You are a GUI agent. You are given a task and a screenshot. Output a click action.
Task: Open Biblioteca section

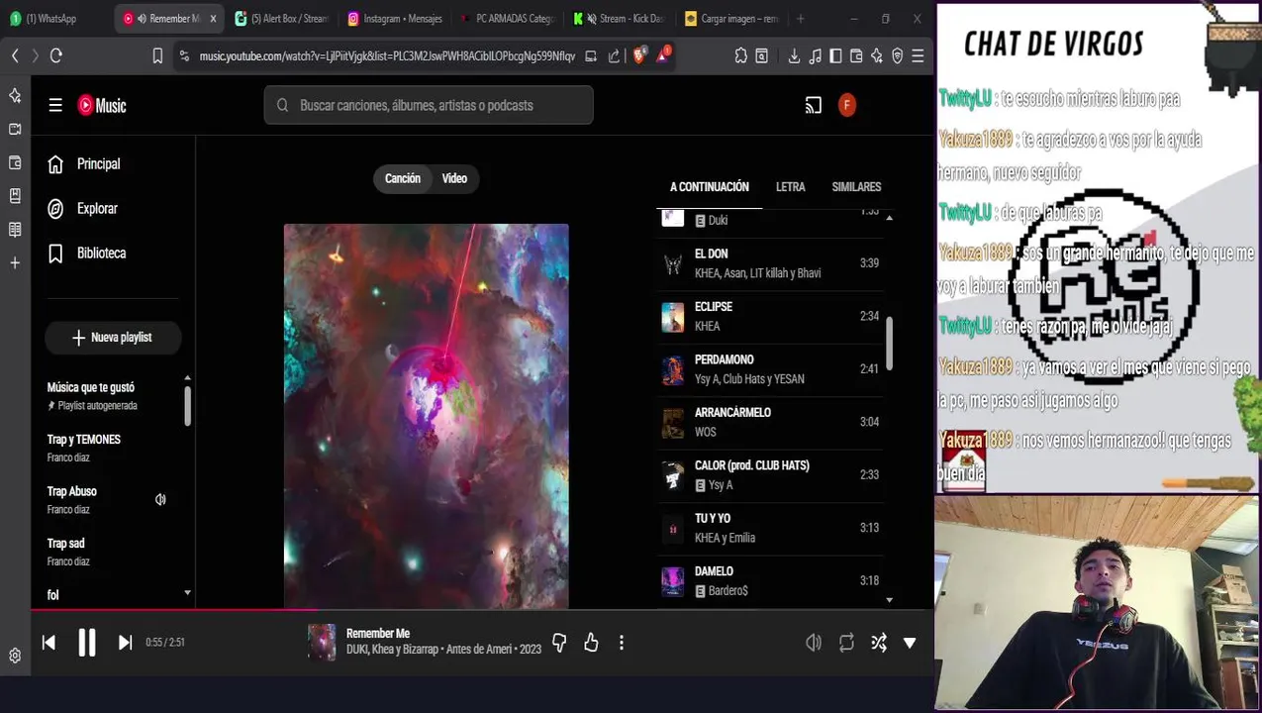click(x=112, y=254)
